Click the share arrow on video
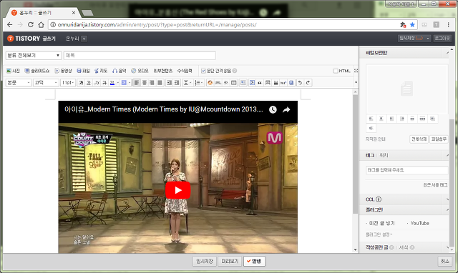Screen dimensions: 458x273 286,109
